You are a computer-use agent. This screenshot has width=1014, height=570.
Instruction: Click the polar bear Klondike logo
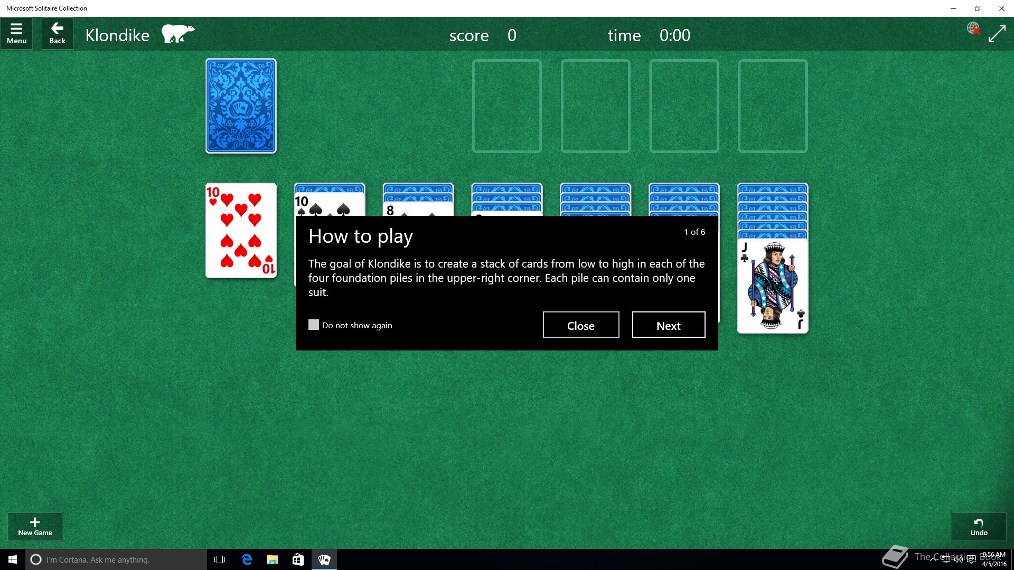tap(178, 34)
